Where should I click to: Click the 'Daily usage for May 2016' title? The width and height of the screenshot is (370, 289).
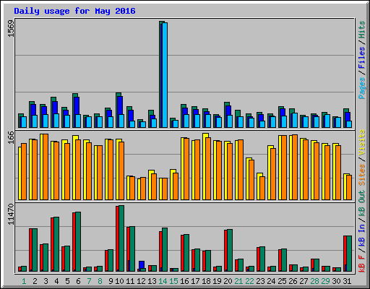click(x=74, y=11)
